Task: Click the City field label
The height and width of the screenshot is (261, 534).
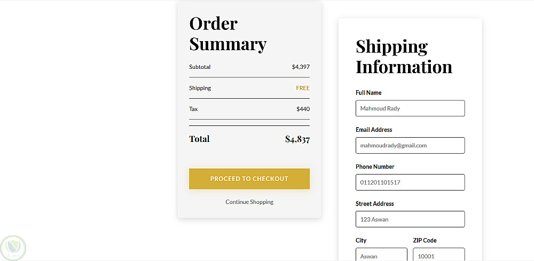Action: coord(361,241)
